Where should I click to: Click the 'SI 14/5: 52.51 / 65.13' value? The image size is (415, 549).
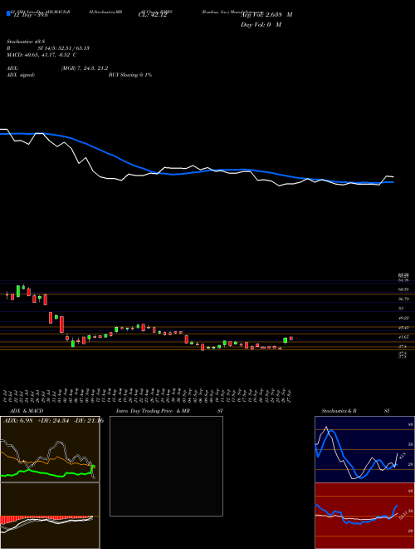coord(64,48)
